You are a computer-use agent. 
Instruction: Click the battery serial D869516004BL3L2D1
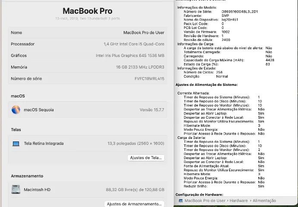pyautogui.click(x=240, y=12)
